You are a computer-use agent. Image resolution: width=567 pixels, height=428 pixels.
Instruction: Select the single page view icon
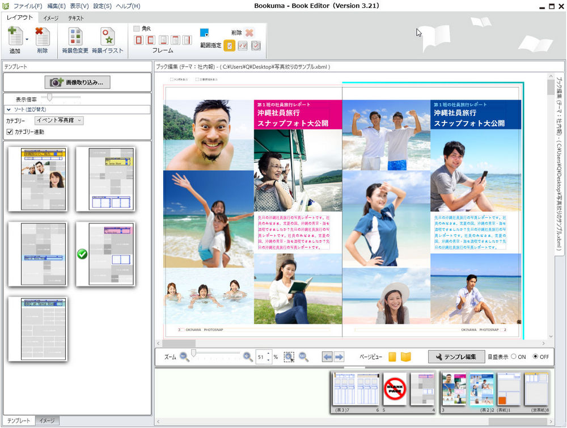[392, 357]
